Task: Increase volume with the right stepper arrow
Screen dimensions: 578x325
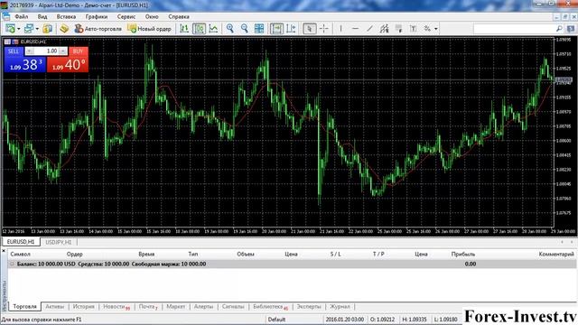Action: [x=63, y=51]
